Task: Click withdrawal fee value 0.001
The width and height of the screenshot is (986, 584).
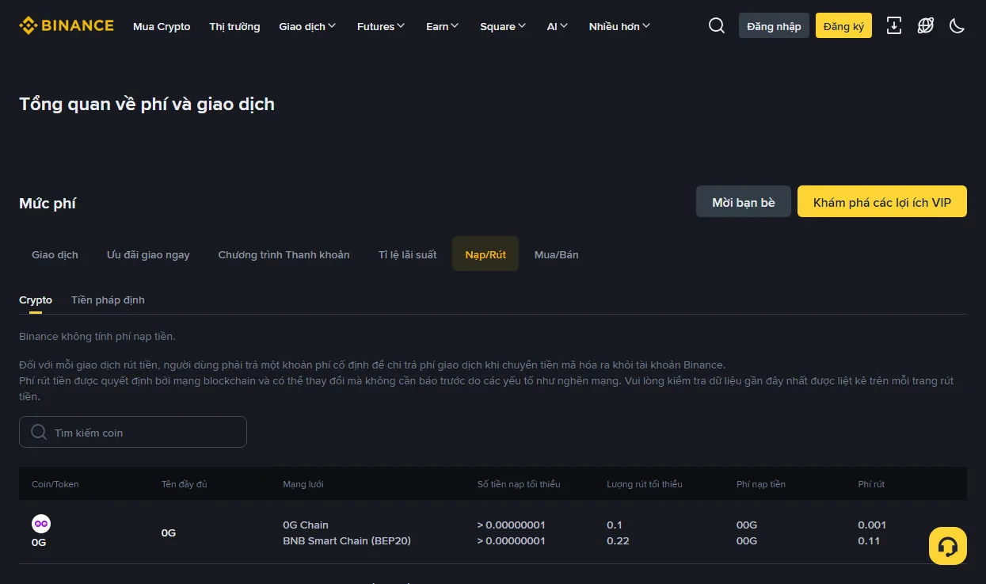Action: [873, 525]
